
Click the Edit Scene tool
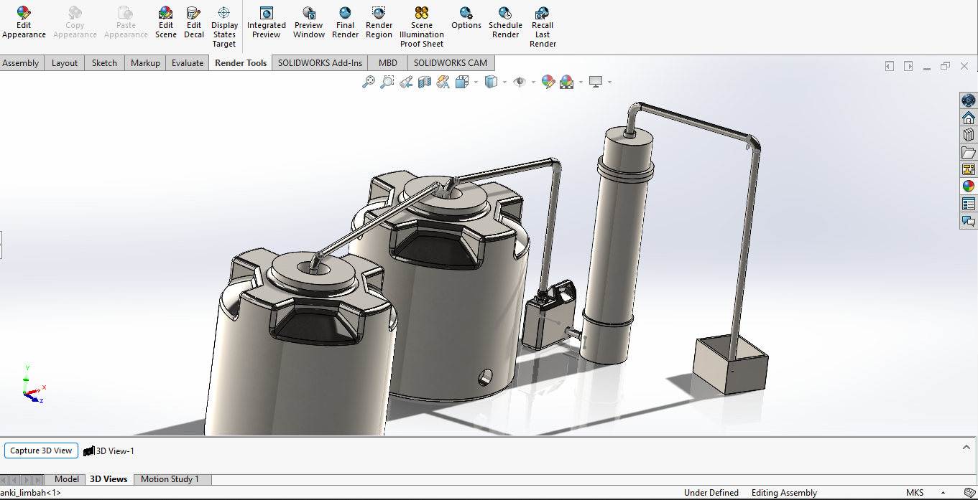point(165,22)
